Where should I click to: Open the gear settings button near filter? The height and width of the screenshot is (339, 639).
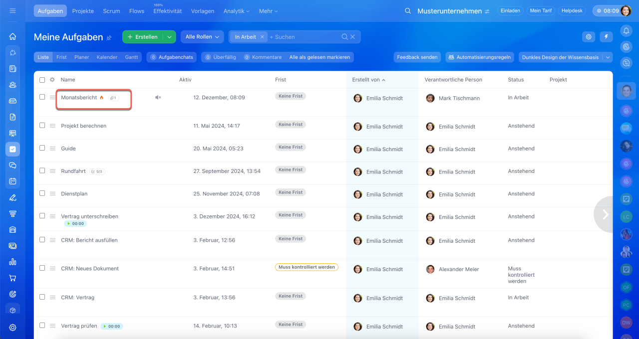pyautogui.click(x=589, y=37)
